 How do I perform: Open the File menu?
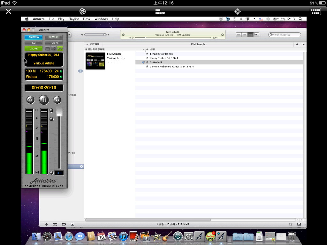(51, 19)
